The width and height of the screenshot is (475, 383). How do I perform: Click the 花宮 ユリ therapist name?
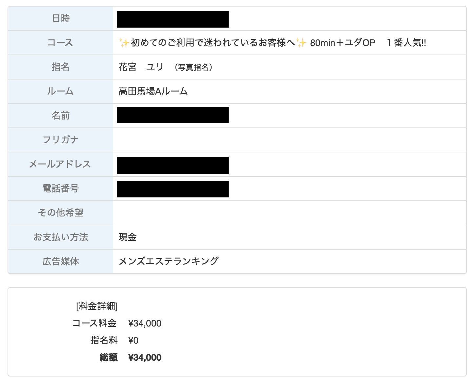coord(141,67)
